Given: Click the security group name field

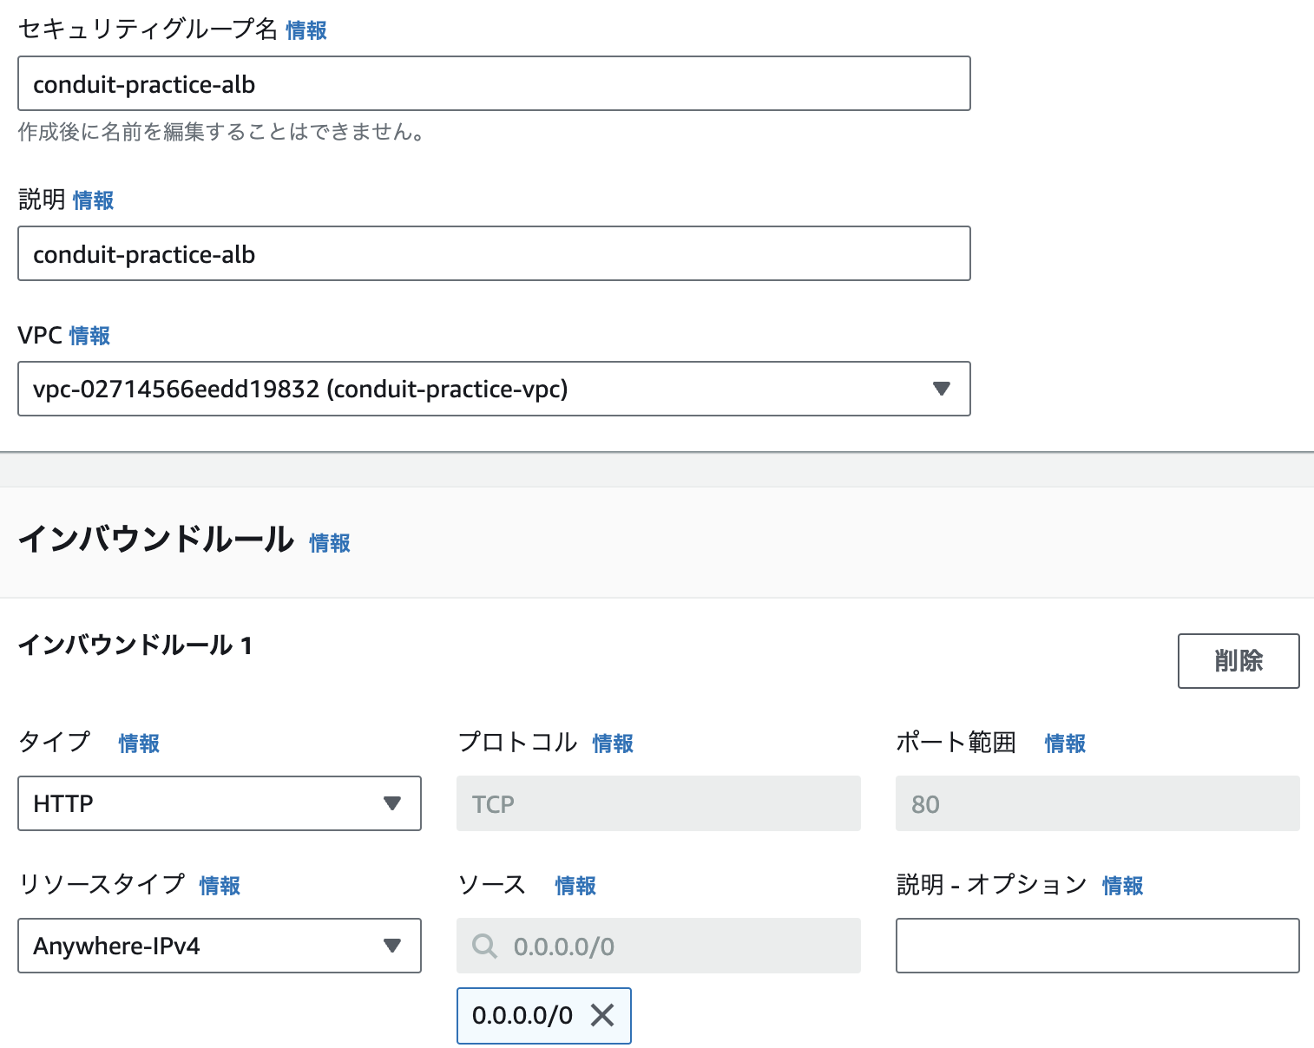Looking at the screenshot, I should tap(494, 83).
